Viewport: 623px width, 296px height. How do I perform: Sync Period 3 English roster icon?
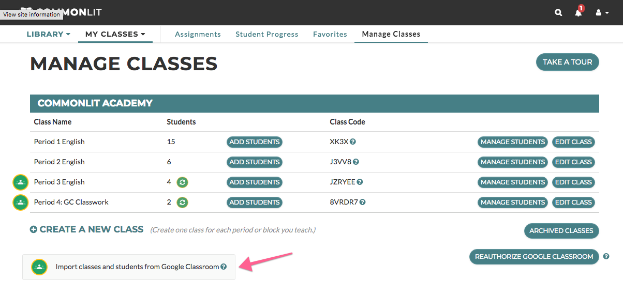tap(182, 182)
